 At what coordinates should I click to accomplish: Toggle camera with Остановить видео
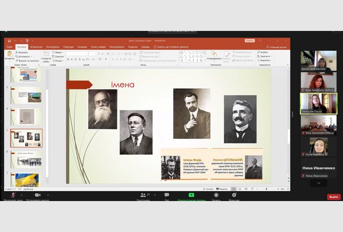pos(38,196)
